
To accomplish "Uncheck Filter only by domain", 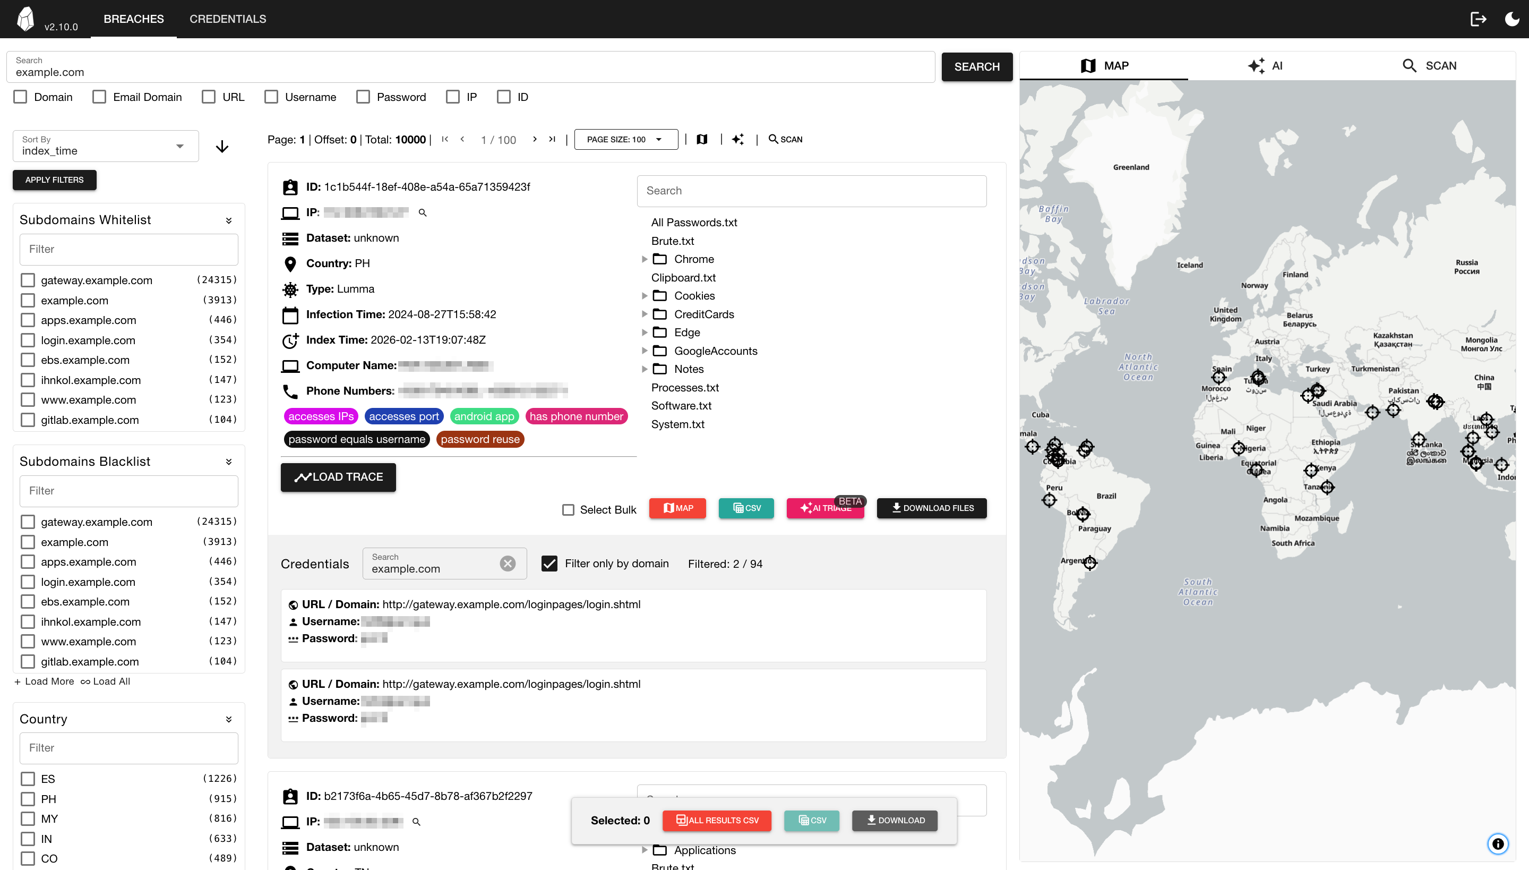I will [x=549, y=564].
